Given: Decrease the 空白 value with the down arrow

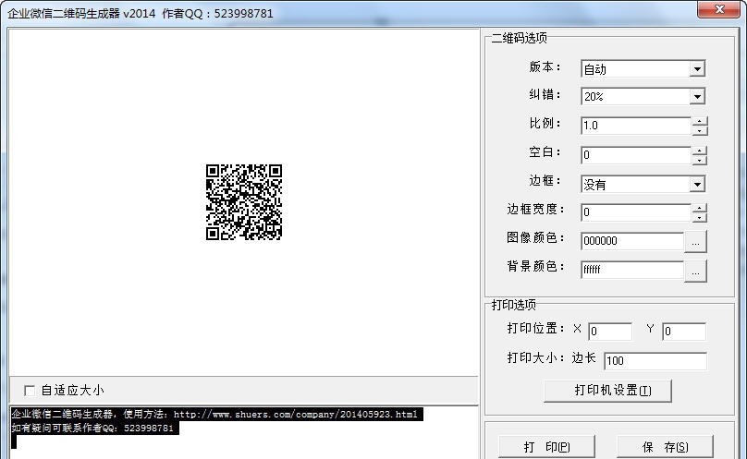Looking at the screenshot, I should [699, 160].
